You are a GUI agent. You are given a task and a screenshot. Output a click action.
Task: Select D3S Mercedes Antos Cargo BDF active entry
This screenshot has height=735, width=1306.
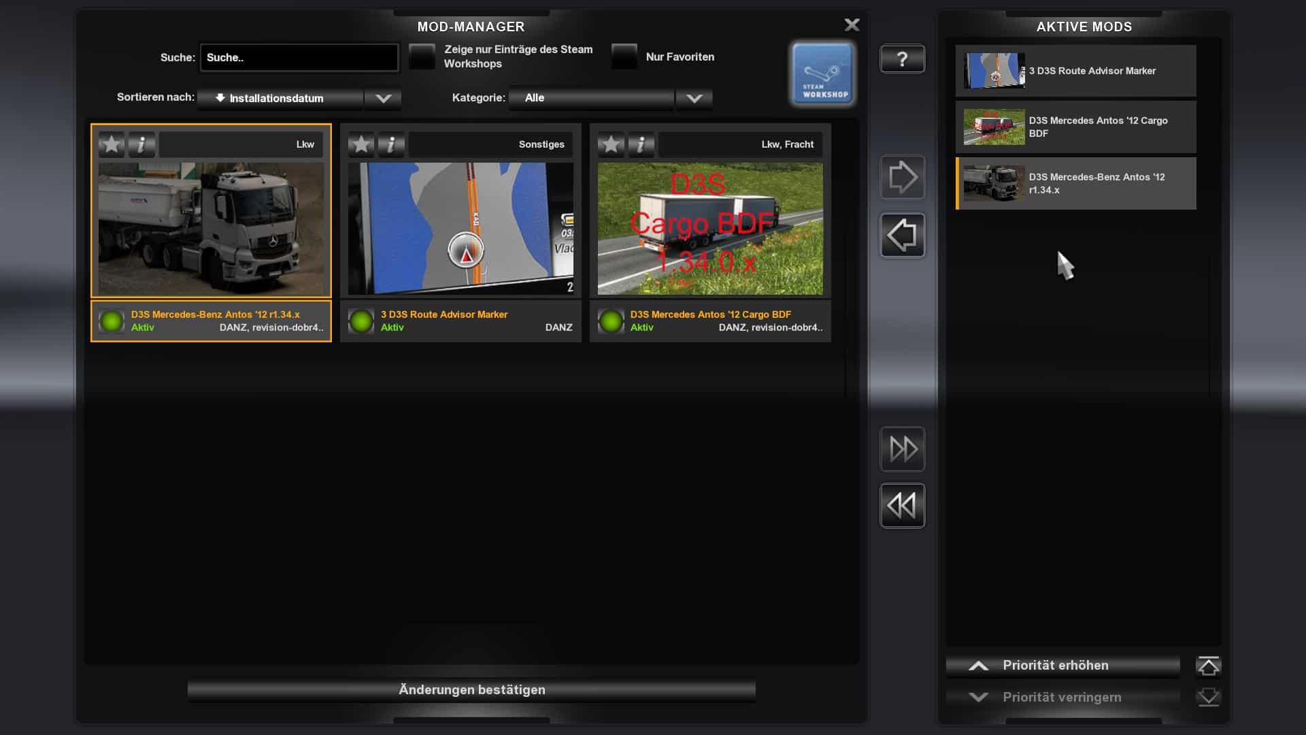1075,127
